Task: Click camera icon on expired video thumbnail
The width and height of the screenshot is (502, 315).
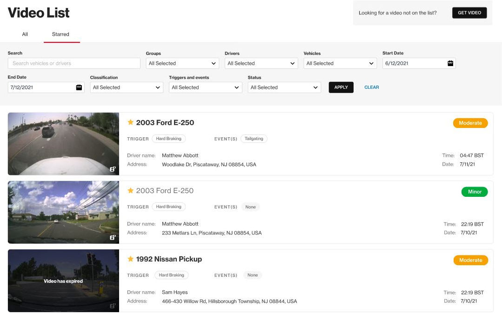Action: [113, 306]
